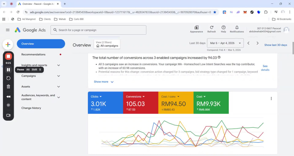Pause the screen recording
The width and height of the screenshot is (294, 156).
click(9, 70)
